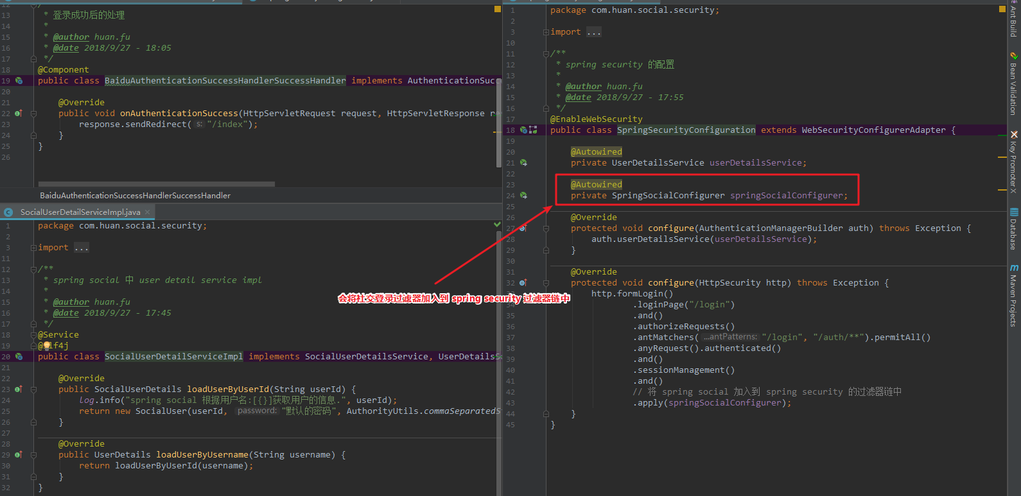Click Spring bean gutter icon beside BaiduAuthenticationSuccessHandlerSuccessHandler class
Screen dimensions: 1021x496
(19, 81)
